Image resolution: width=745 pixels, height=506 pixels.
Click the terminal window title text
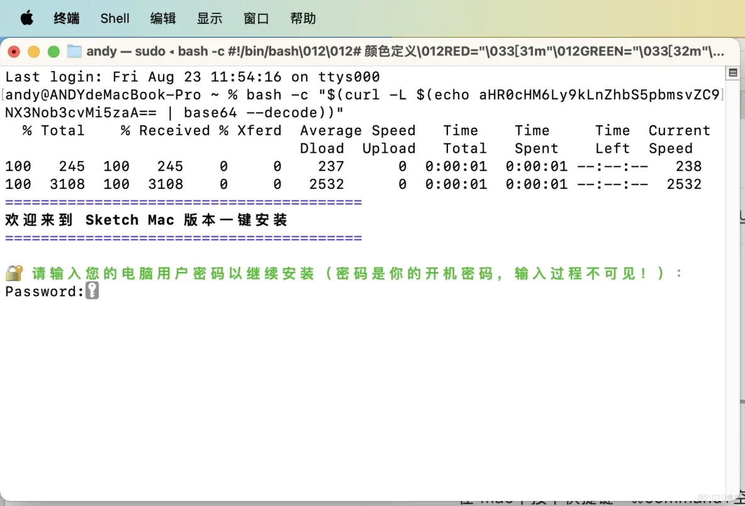click(405, 52)
